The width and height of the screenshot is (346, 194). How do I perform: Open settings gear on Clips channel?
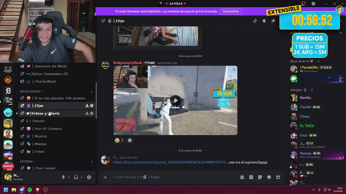(x=92, y=106)
